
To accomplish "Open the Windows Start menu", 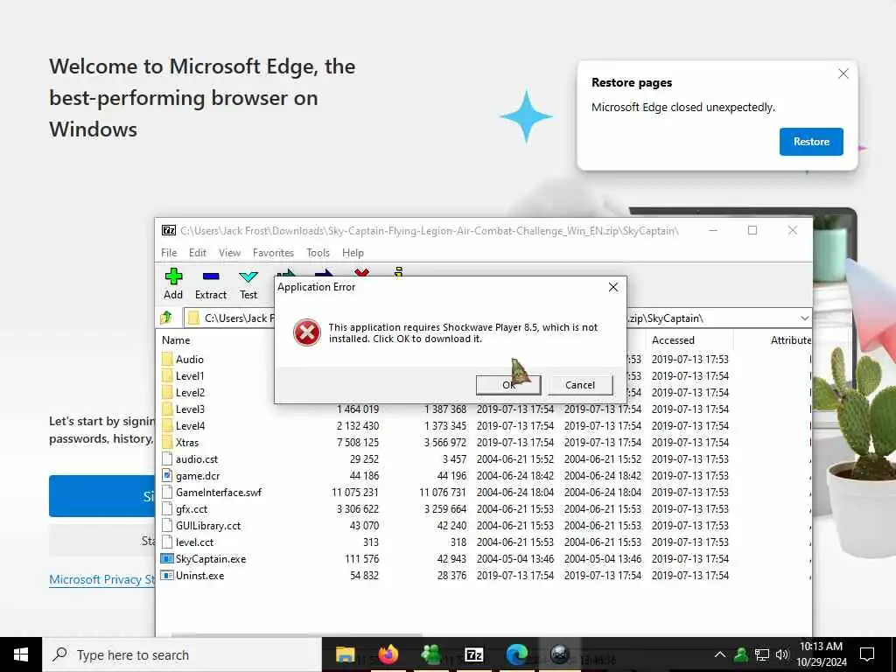I will pos(21,654).
